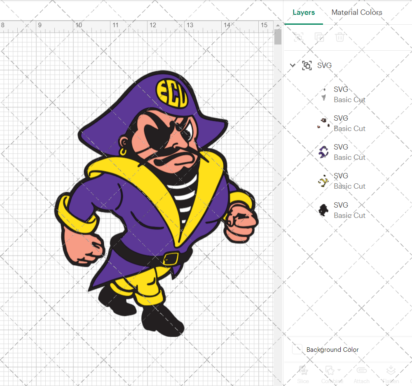Click the Slice tool icon
The width and height of the screenshot is (412, 386).
[x=303, y=370]
